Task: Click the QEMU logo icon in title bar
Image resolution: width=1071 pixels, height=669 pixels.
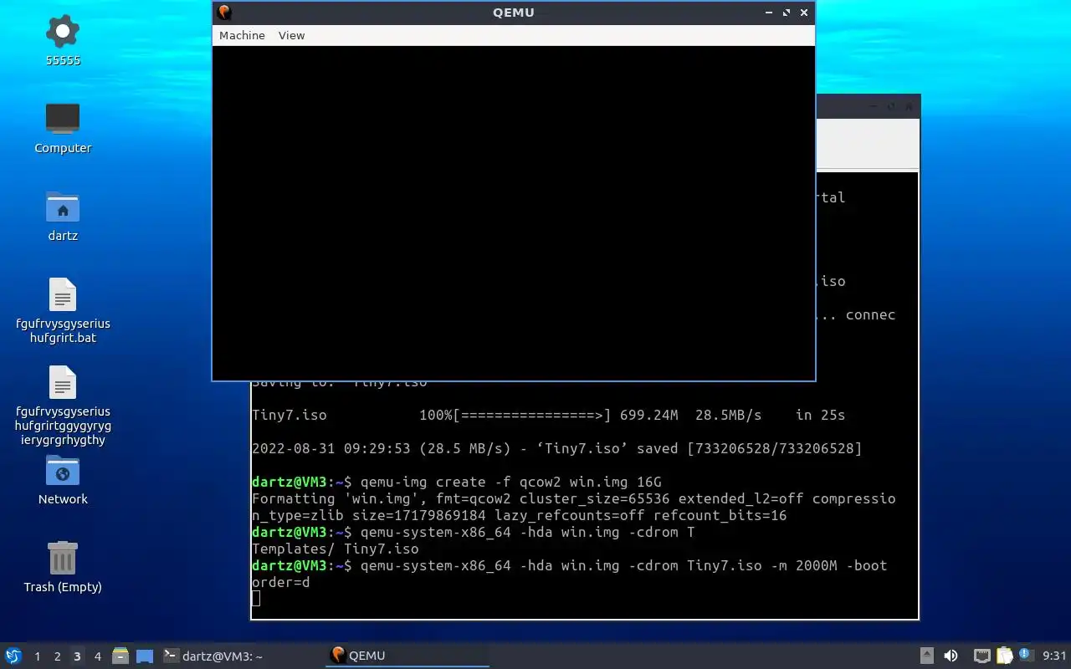Action: 224,13
